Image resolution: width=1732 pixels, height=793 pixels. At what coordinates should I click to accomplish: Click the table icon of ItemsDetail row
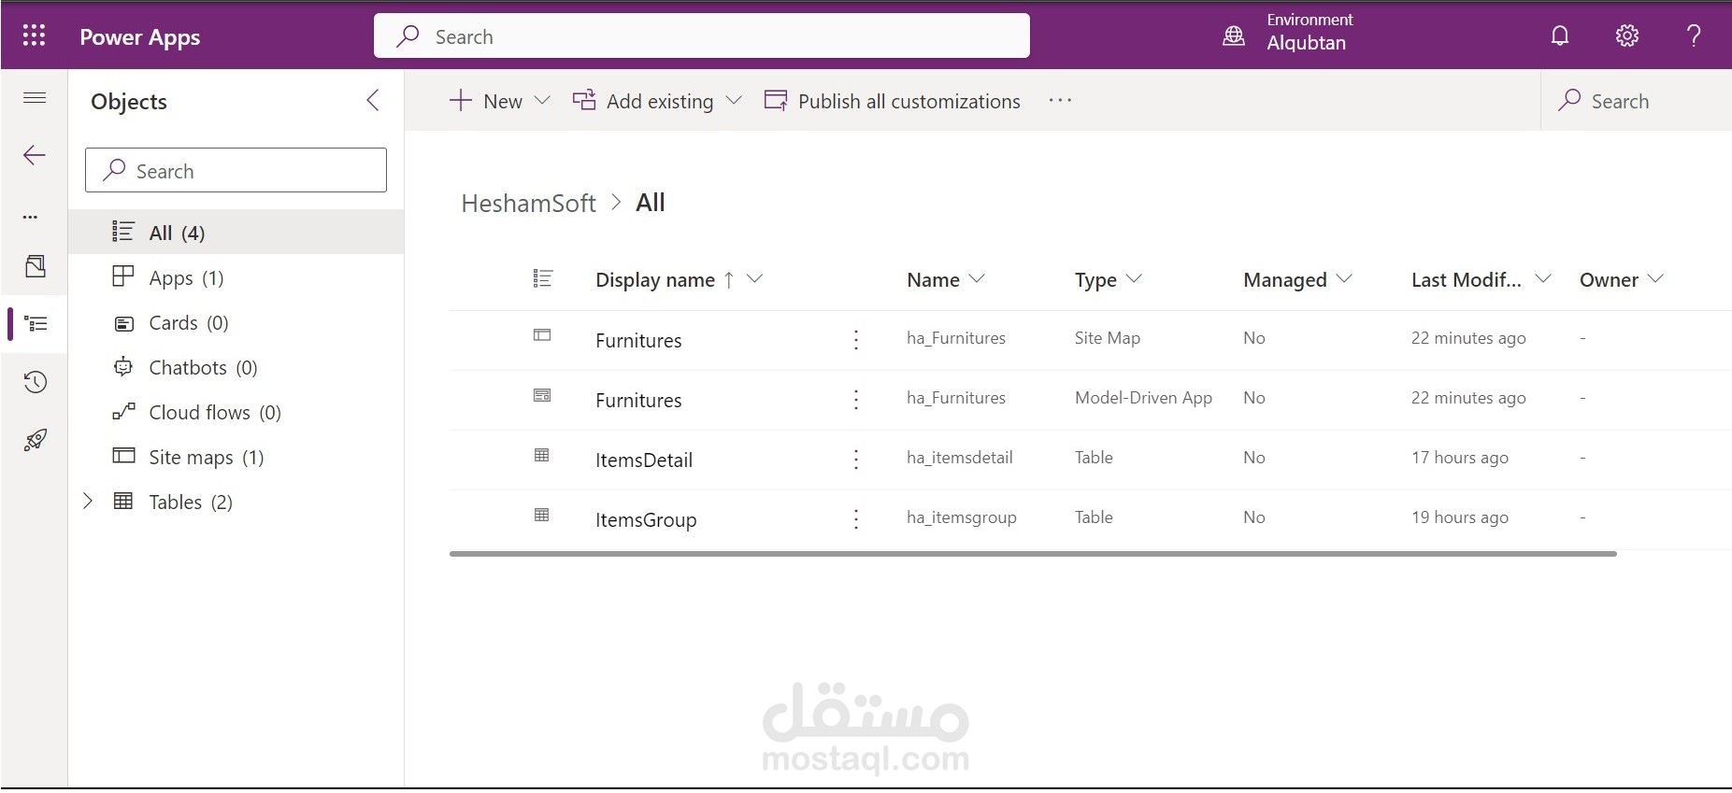542,455
